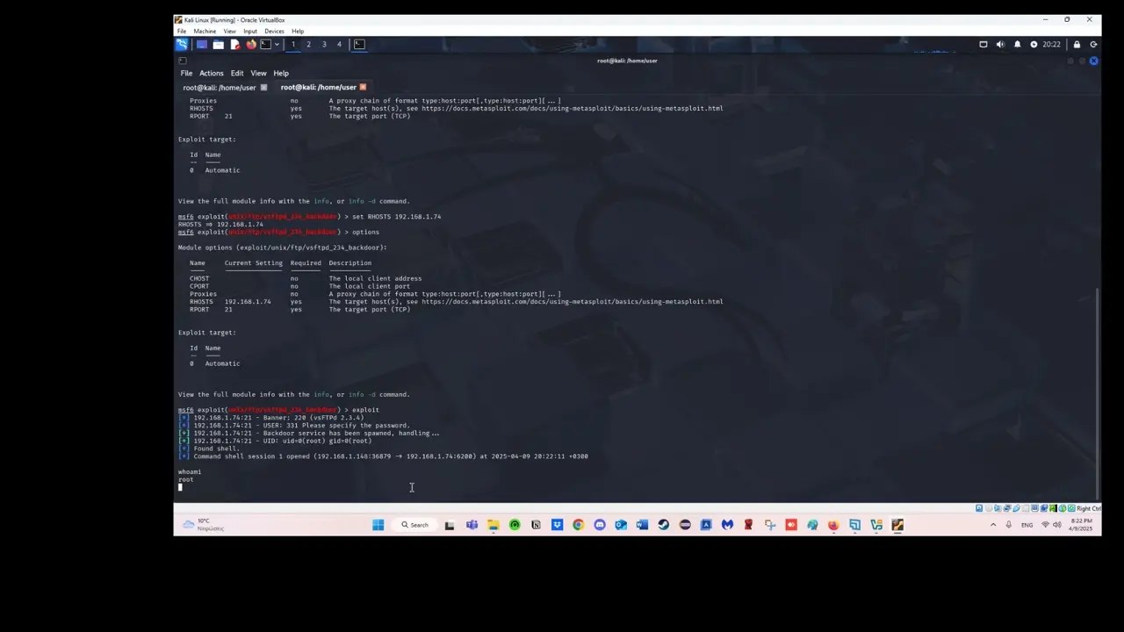
Task: Open the text editor icon in Kali panel
Action: (x=234, y=44)
